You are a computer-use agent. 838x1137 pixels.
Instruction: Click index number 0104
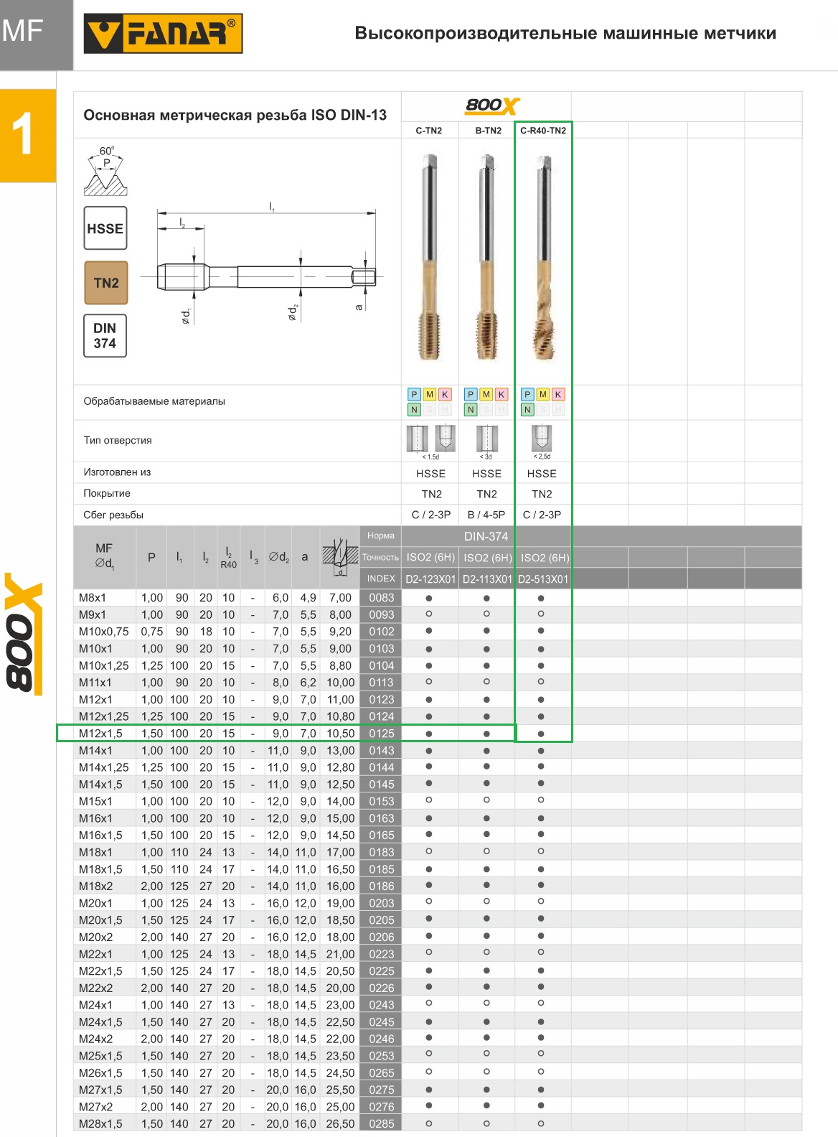click(382, 665)
